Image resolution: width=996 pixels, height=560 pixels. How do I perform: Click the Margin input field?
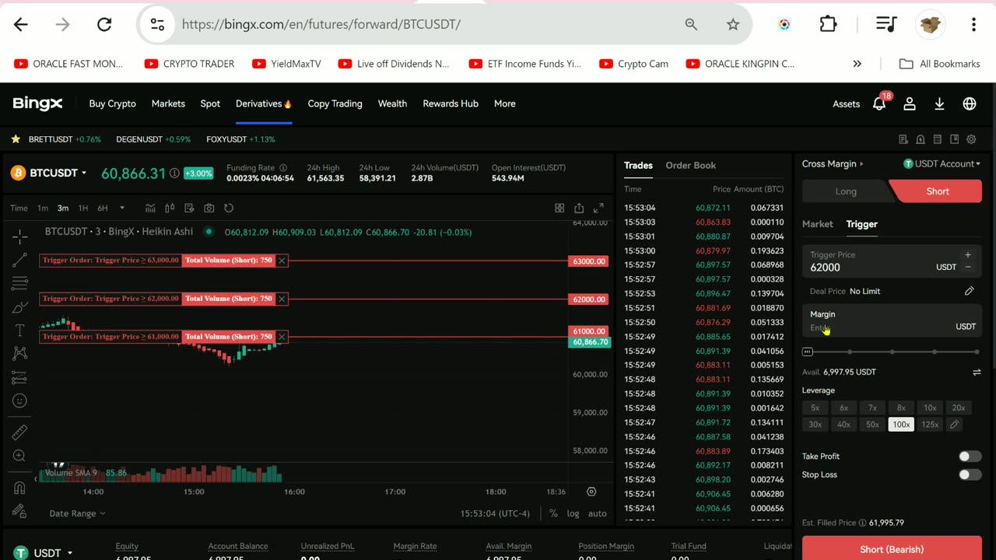pyautogui.click(x=892, y=320)
